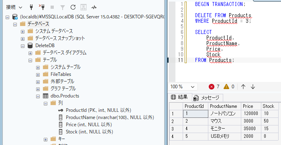
Task: Select dbo.Products table label
Action: pyautogui.click(x=65, y=96)
